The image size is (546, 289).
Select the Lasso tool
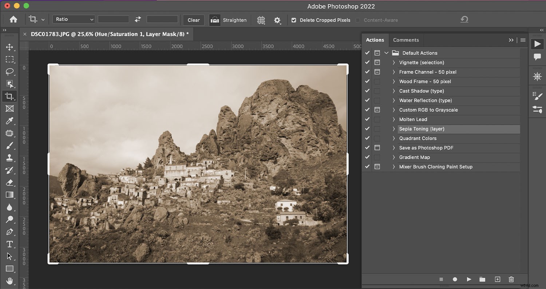click(10, 72)
